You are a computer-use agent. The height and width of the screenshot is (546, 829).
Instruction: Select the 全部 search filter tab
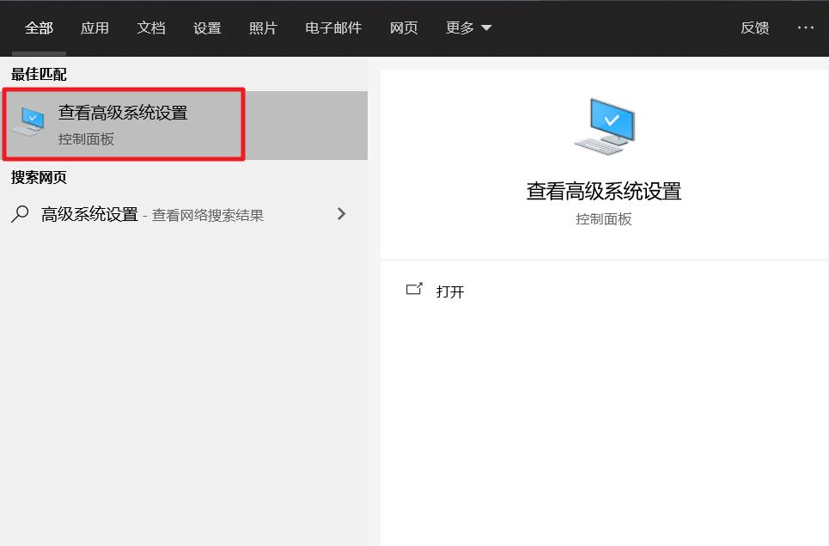pos(39,28)
